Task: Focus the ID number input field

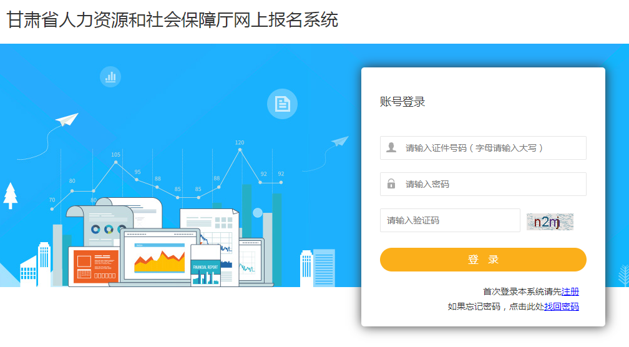Action: [483, 148]
